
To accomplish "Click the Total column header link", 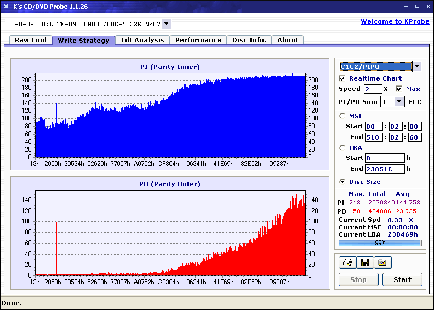I will 376,194.
